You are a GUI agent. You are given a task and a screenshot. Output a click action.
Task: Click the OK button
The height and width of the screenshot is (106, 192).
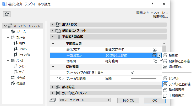coord(155,101)
